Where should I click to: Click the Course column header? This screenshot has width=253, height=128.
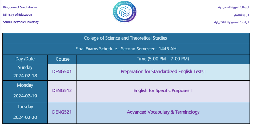click(63, 59)
